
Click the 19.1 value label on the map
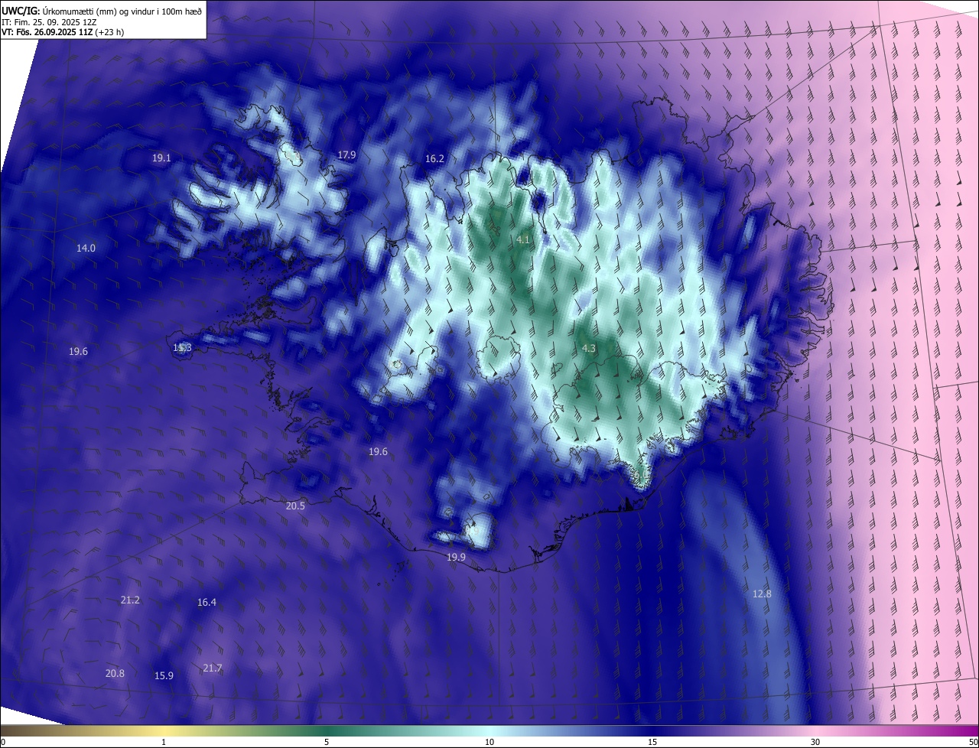coord(161,158)
